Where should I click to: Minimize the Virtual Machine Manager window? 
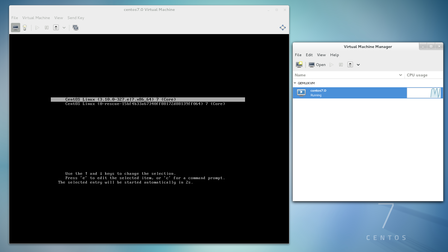coord(423,47)
